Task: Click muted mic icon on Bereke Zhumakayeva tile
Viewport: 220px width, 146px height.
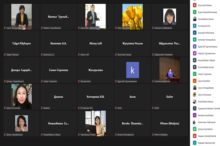Action: (116, 135)
